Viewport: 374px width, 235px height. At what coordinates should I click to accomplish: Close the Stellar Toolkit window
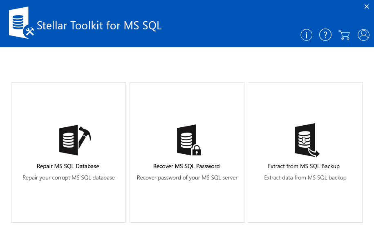point(367,6)
